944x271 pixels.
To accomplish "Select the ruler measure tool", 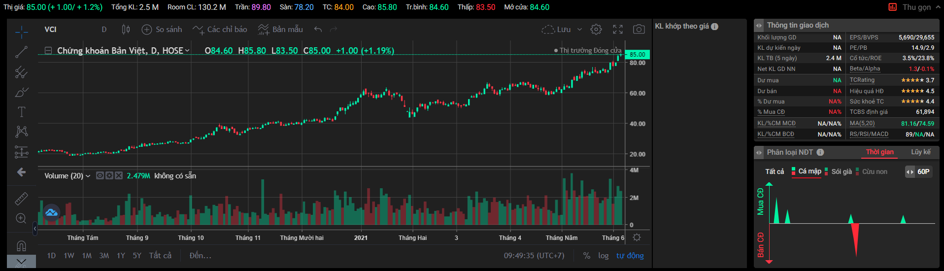I will (21, 199).
